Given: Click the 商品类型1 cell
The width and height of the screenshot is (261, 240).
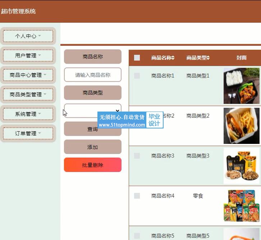Looking at the screenshot, I should 198,76.
